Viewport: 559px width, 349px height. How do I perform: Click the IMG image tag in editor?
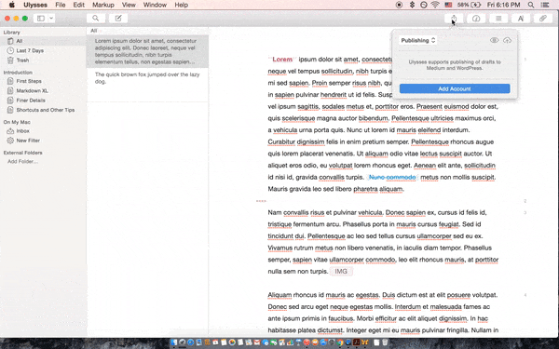click(341, 272)
